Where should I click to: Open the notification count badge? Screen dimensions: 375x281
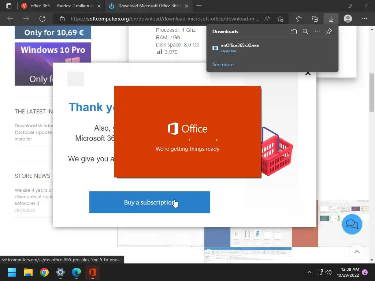pos(365,272)
